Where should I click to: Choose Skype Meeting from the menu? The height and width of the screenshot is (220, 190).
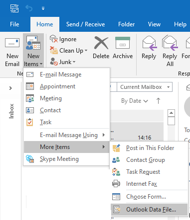[66, 159]
